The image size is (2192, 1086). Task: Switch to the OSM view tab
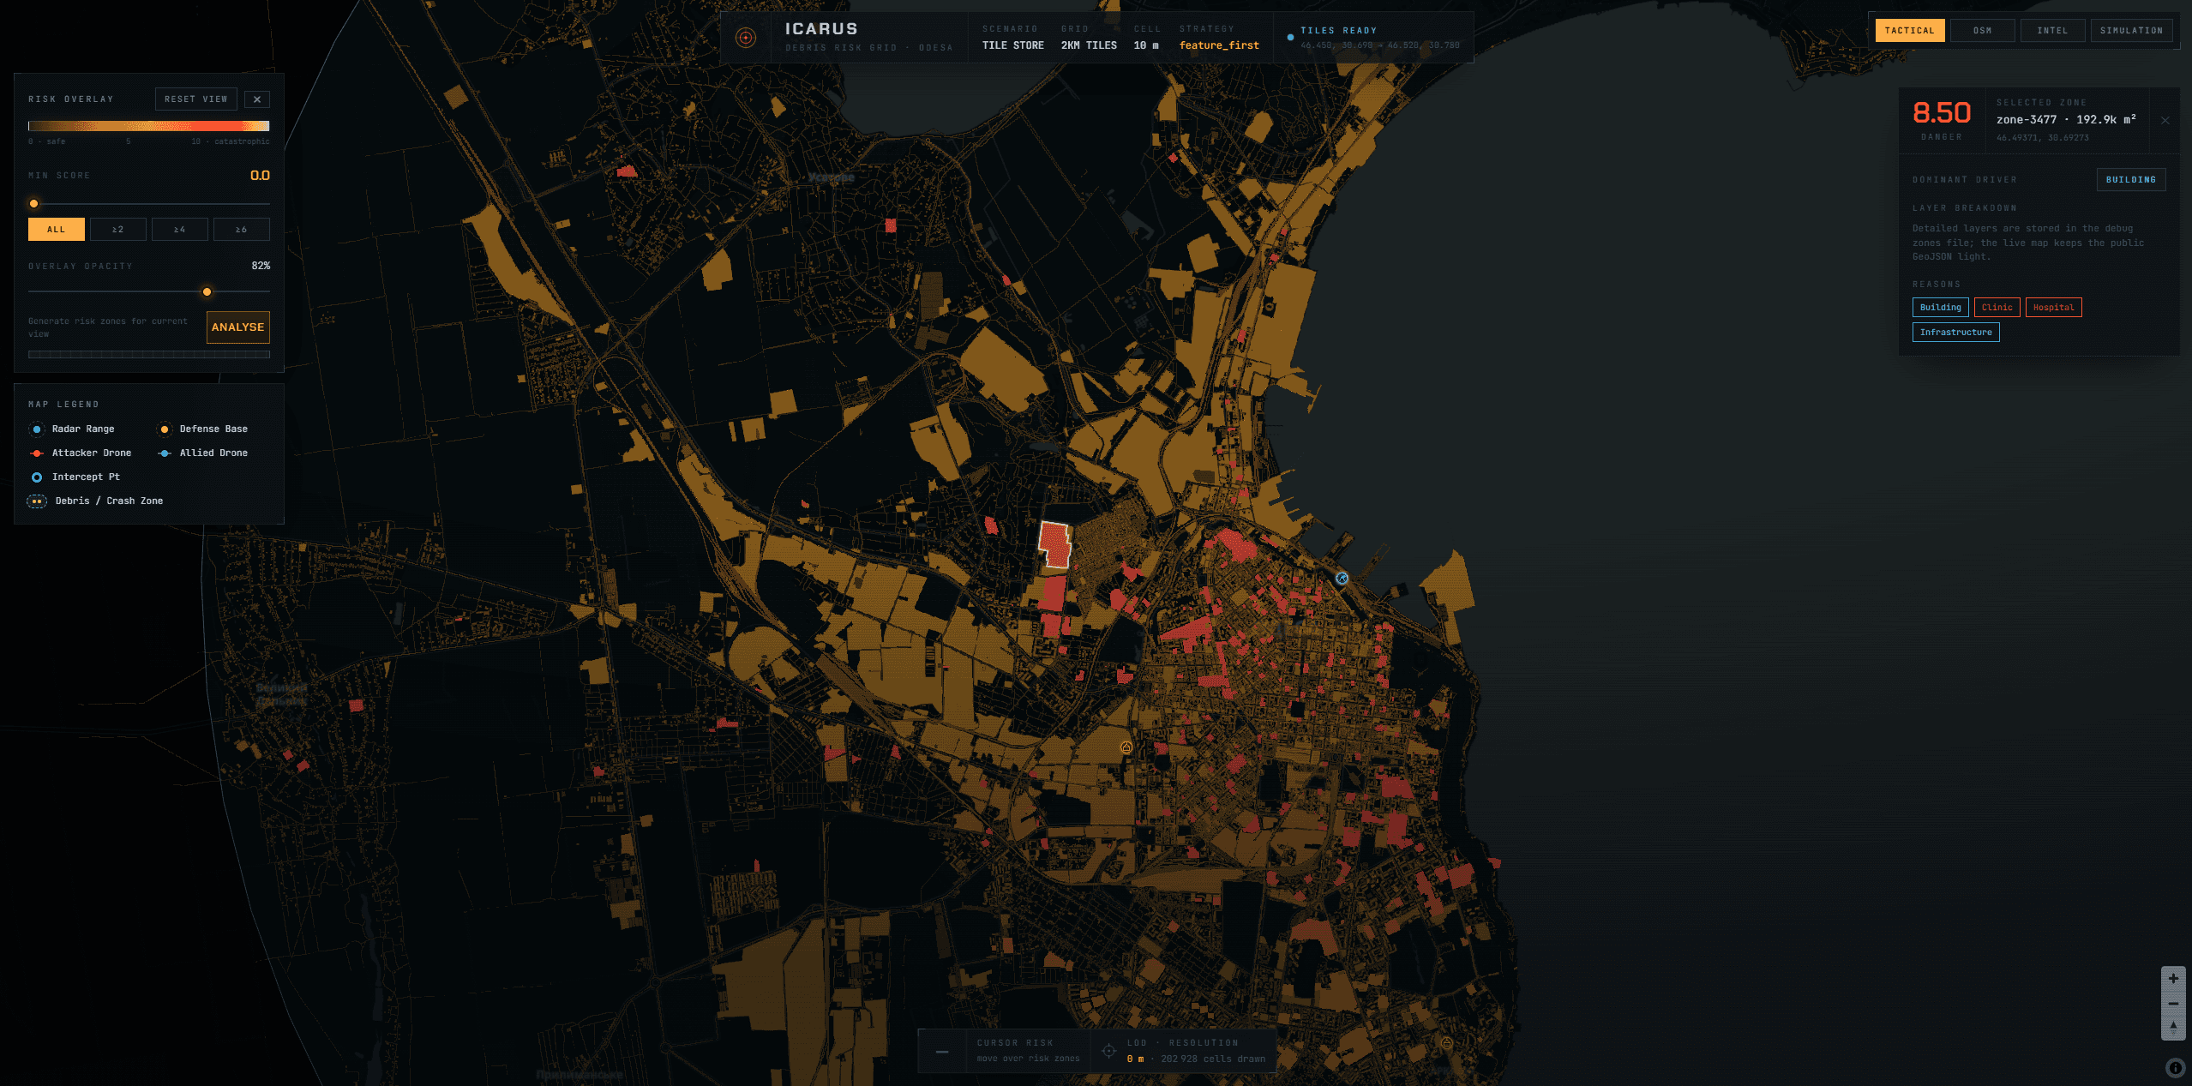[x=1982, y=31]
